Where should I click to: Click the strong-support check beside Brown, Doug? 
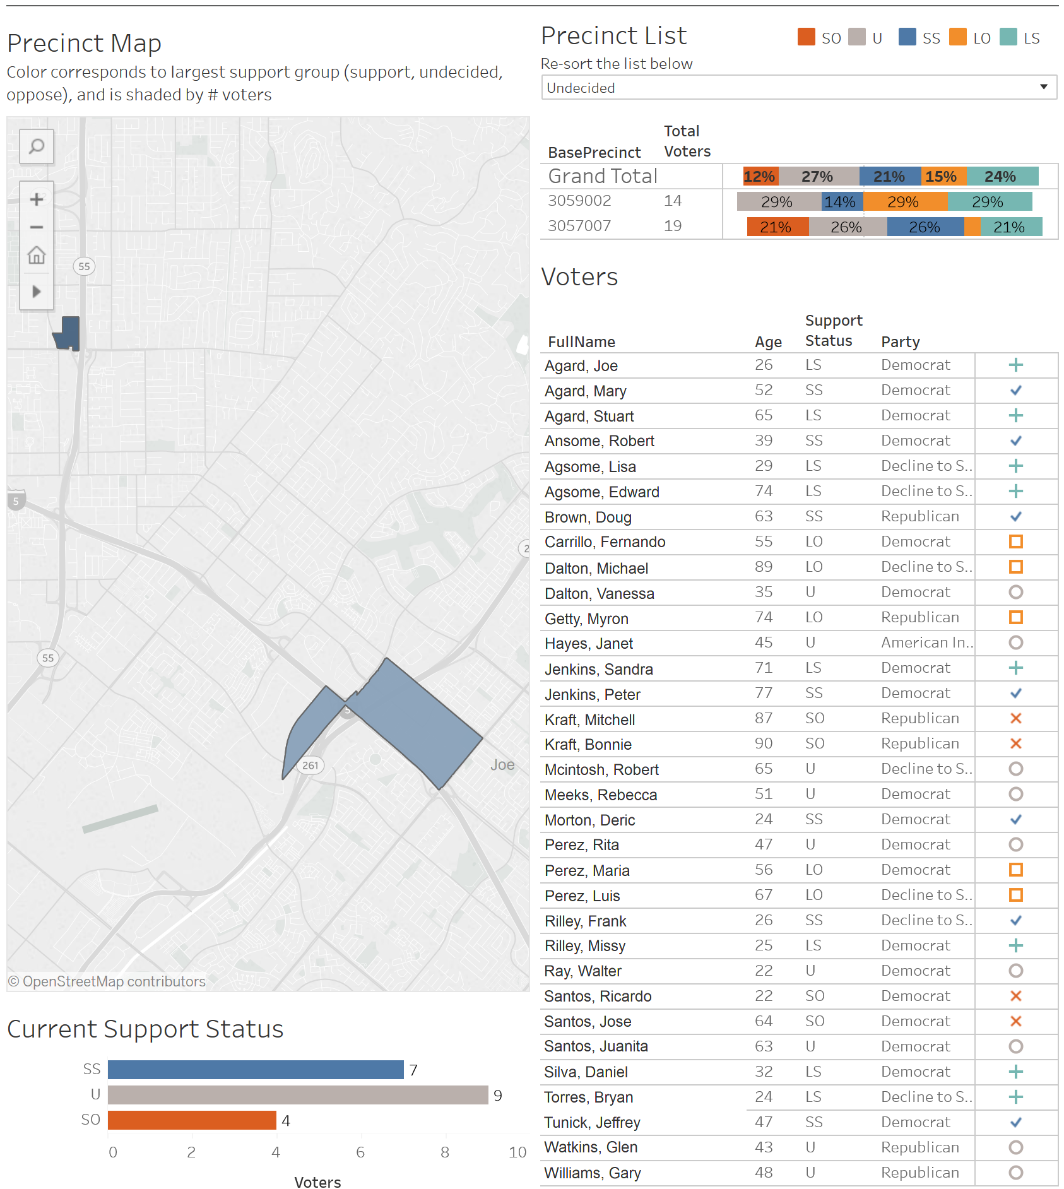point(1016,516)
